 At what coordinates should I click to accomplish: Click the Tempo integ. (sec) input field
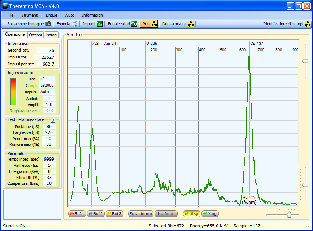pyautogui.click(x=49, y=159)
